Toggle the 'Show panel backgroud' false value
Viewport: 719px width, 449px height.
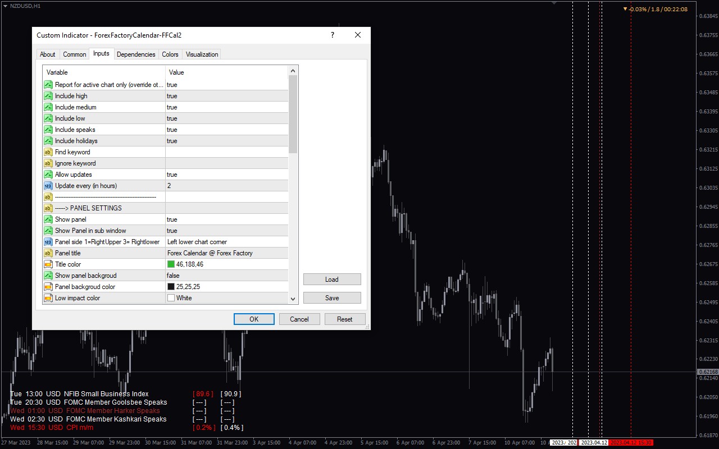tap(227, 276)
